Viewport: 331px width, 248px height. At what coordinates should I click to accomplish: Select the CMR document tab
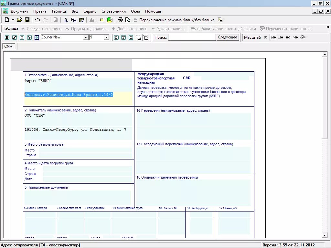point(8,46)
